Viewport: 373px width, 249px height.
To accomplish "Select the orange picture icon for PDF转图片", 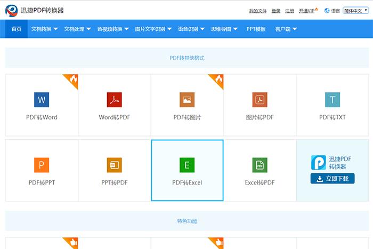I will pos(187,100).
